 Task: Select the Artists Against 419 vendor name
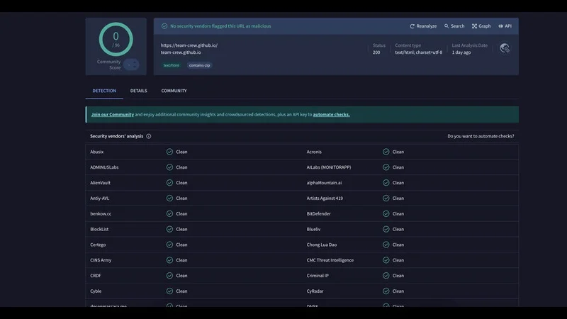click(325, 198)
